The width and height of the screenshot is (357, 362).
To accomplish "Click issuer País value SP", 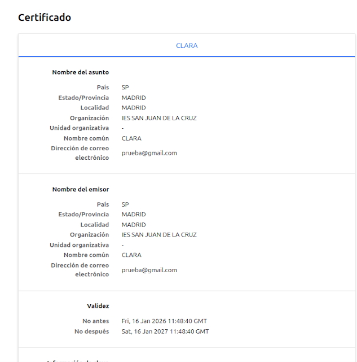I will pyautogui.click(x=125, y=204).
